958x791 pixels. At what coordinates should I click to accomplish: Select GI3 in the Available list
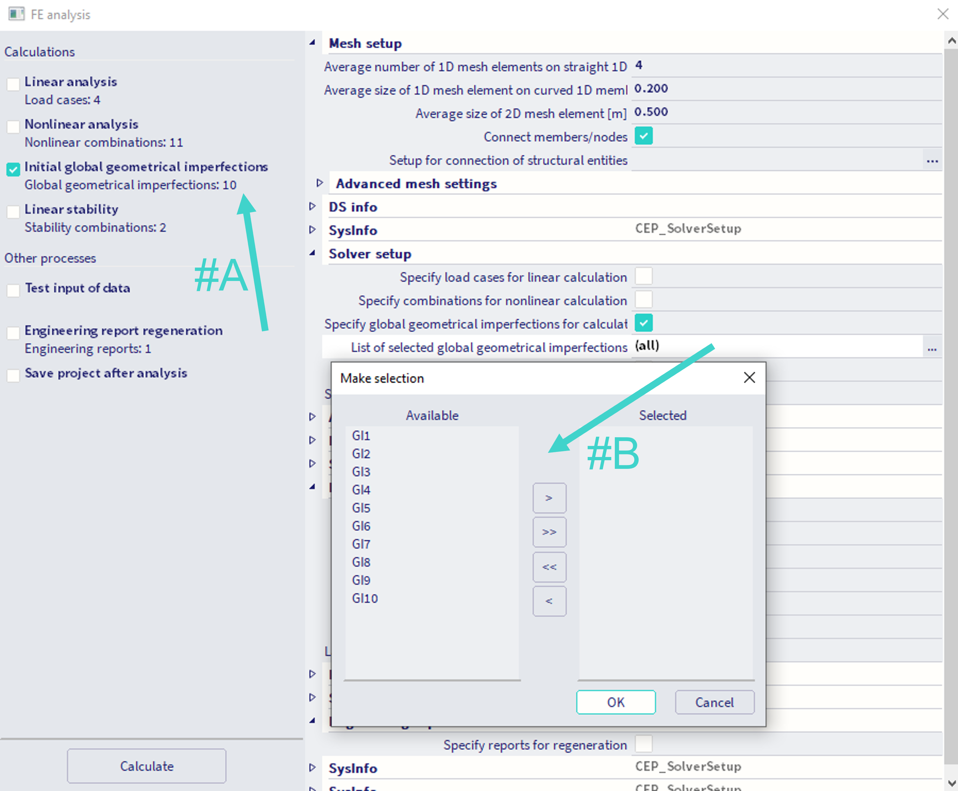click(361, 472)
